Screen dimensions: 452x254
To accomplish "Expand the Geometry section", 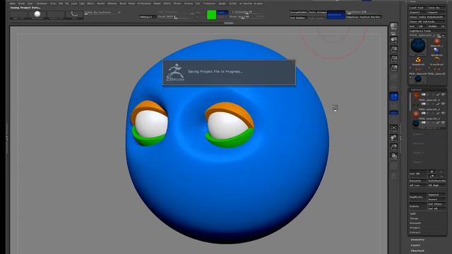I will [x=417, y=240].
